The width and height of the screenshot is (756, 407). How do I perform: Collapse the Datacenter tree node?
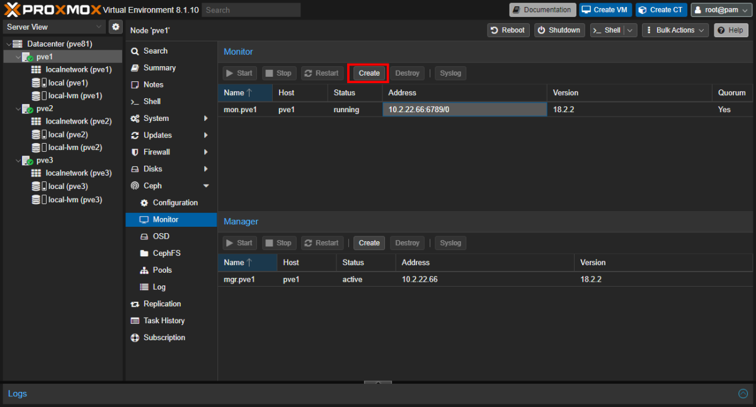coord(8,44)
